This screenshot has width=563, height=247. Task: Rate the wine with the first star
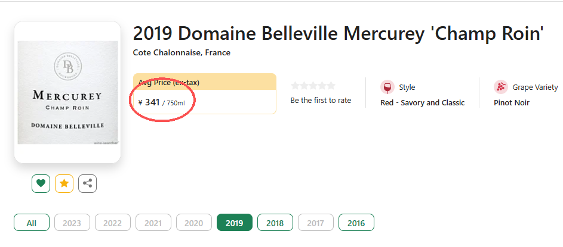(295, 86)
